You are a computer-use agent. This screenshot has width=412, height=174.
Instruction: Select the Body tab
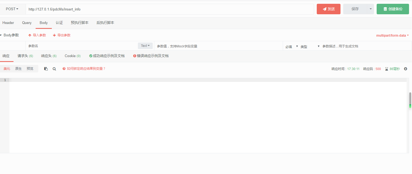pos(44,23)
